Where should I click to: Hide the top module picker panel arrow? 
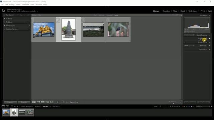pos(107,7)
